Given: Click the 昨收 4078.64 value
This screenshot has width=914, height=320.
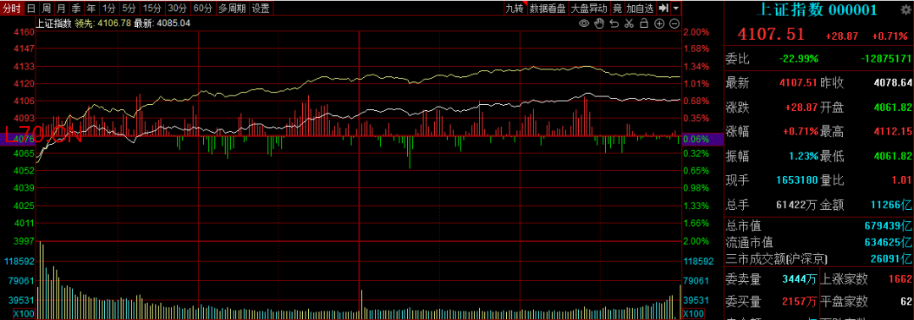Looking at the screenshot, I should point(893,83).
